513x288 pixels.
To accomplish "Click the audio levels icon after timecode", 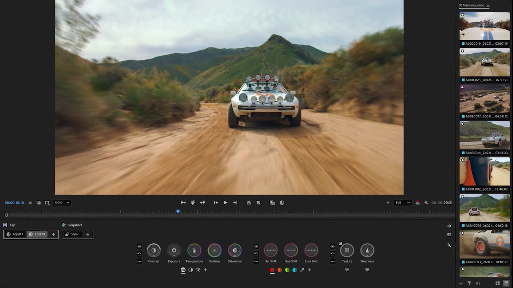I will 30,203.
